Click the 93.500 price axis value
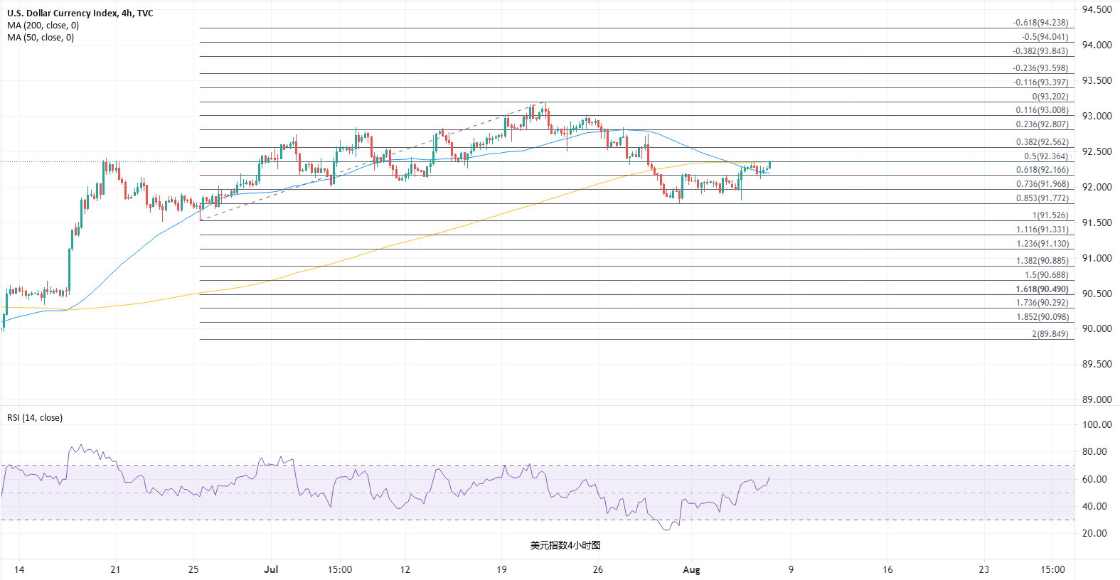This screenshot has width=1120, height=580. (1097, 80)
